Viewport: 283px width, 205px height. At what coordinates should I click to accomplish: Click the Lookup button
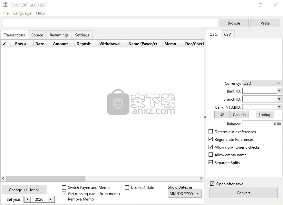point(265,115)
